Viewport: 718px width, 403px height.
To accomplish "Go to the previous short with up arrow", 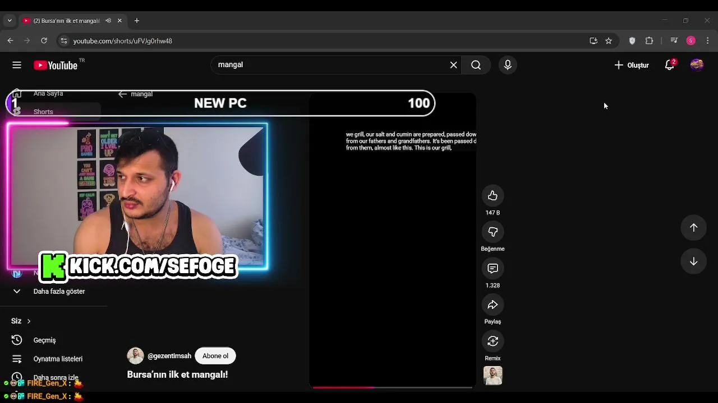I will click(x=693, y=227).
